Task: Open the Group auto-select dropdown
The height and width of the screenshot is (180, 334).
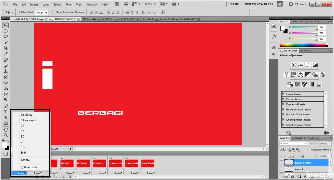Action: point(41,12)
